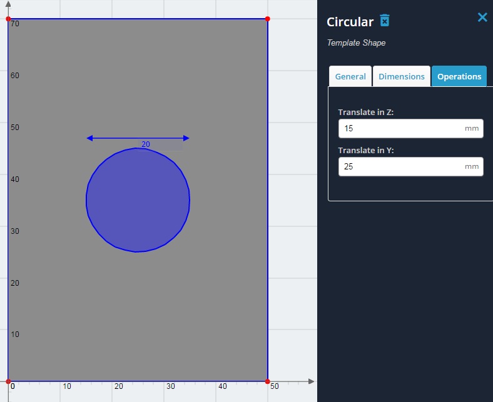Click the Translate in Z input field
Screen dimensions: 493x402
tap(410, 128)
